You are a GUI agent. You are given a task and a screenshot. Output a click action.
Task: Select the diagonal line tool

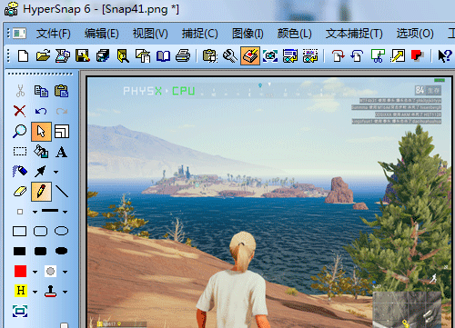pyautogui.click(x=62, y=192)
